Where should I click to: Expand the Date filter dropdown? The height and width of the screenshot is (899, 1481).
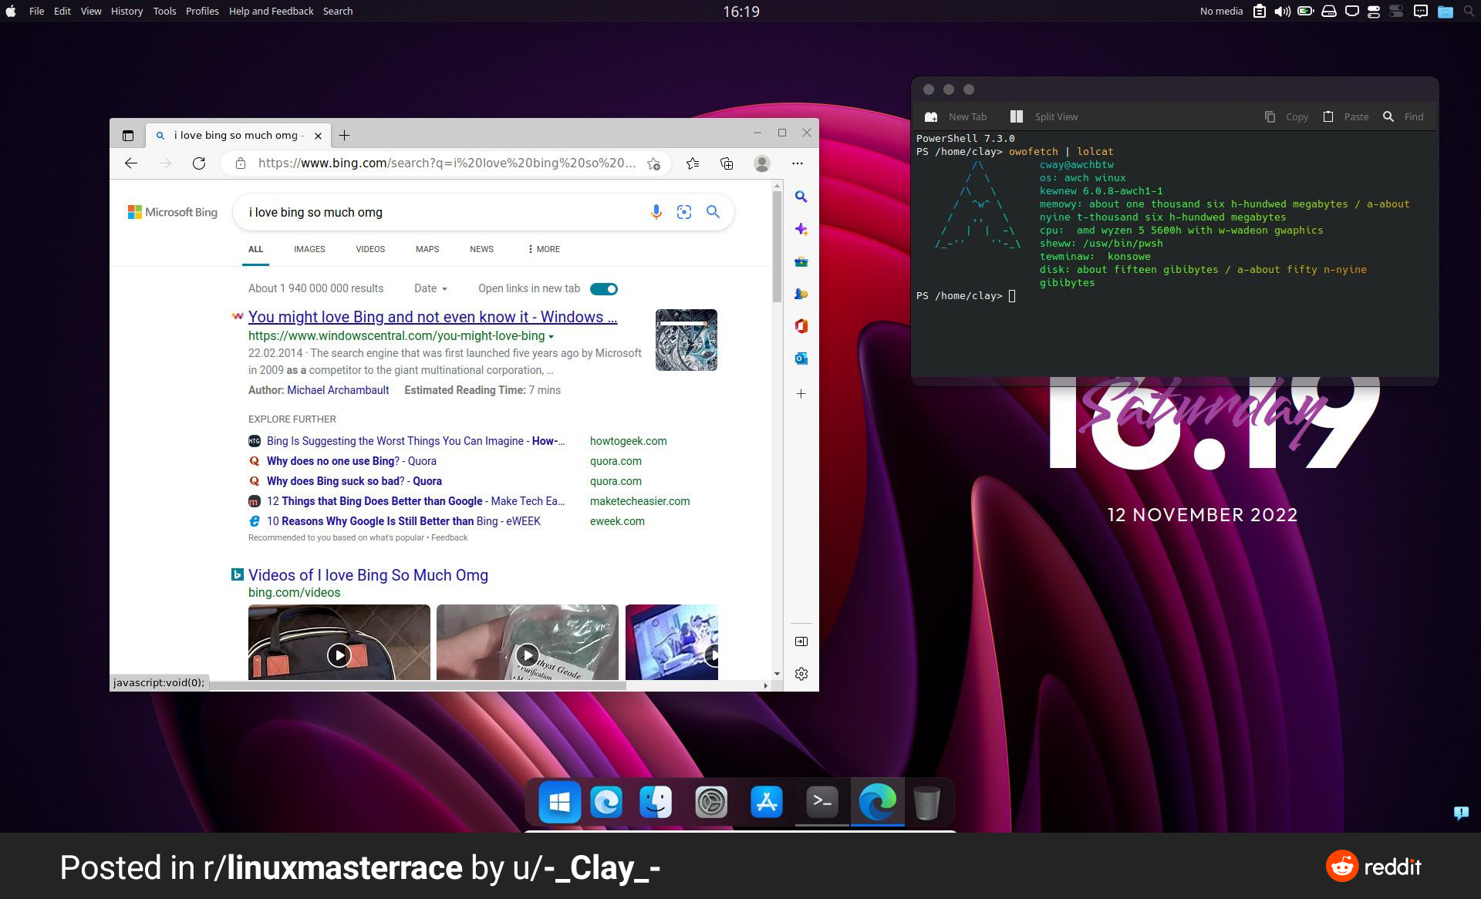[x=430, y=288]
